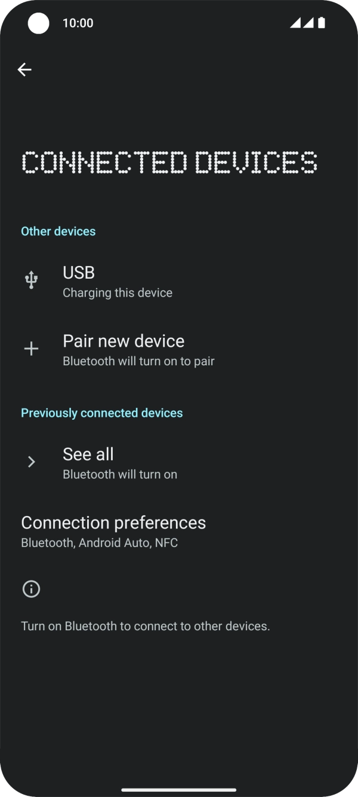The width and height of the screenshot is (358, 797).
Task: Click the Connected devices page title
Action: [x=169, y=162]
